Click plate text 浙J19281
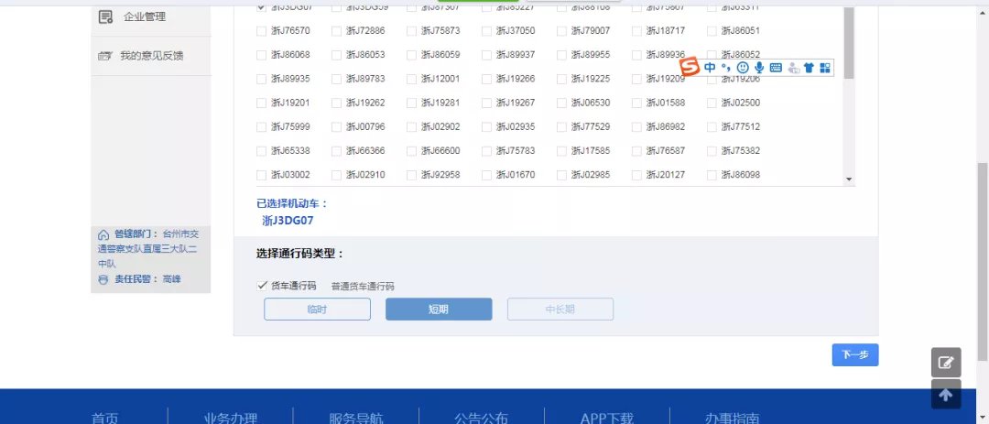 440,103
